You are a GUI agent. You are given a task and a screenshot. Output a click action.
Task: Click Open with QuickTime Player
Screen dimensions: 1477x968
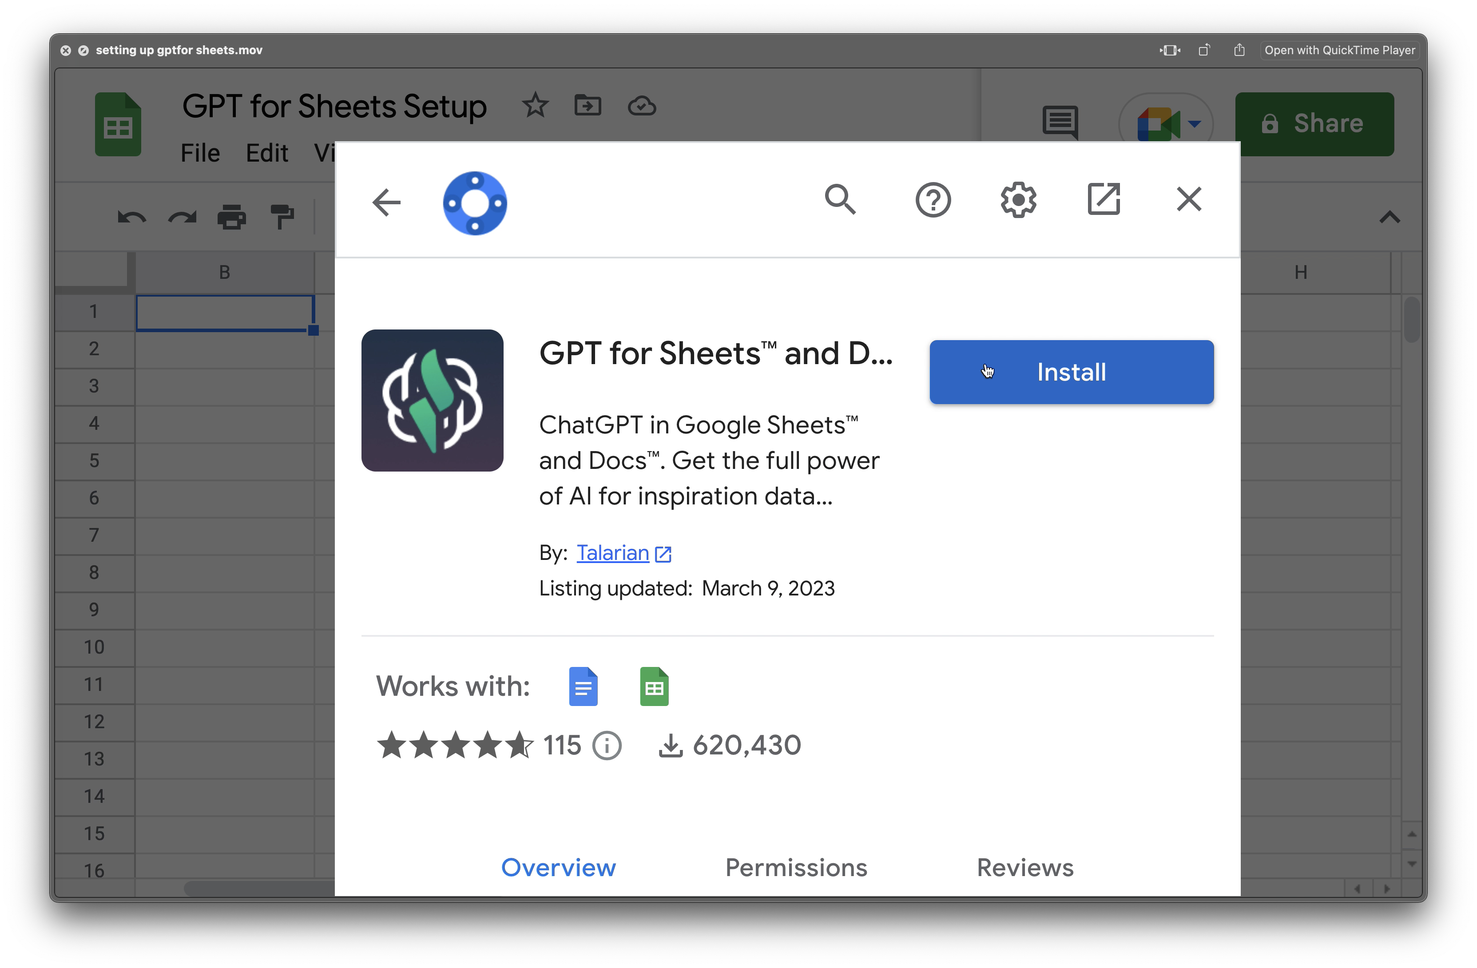click(x=1339, y=50)
